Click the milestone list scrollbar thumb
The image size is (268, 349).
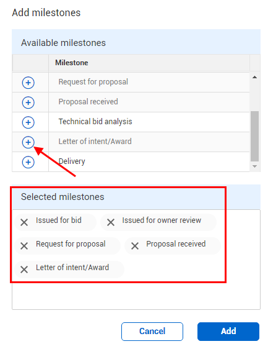(x=254, y=136)
